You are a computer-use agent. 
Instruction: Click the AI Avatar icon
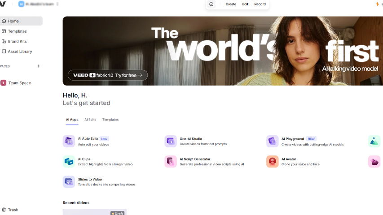(273, 161)
